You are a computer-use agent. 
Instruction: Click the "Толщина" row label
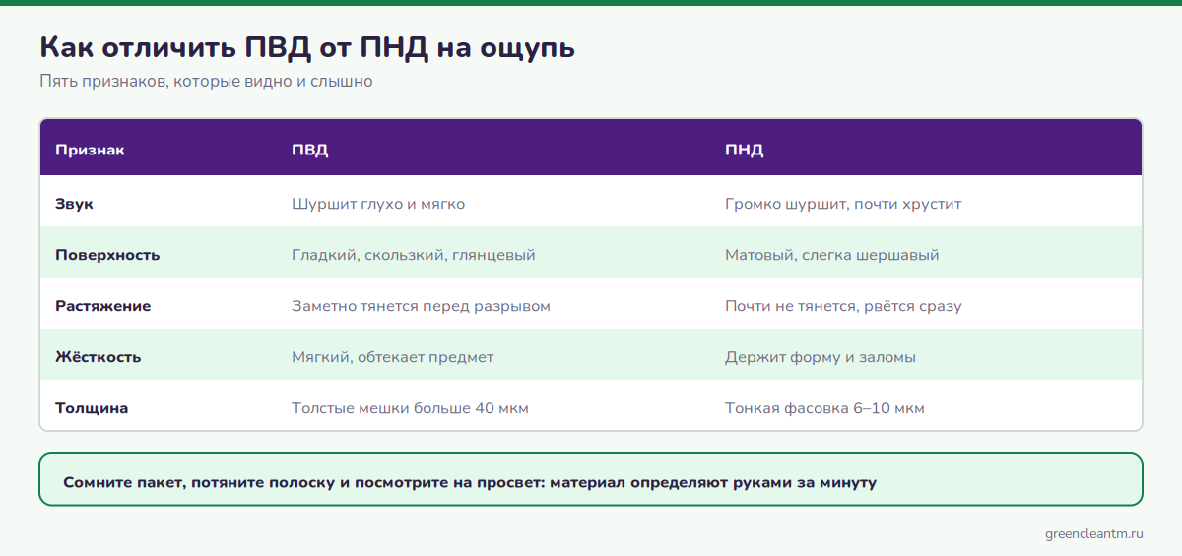(x=92, y=408)
